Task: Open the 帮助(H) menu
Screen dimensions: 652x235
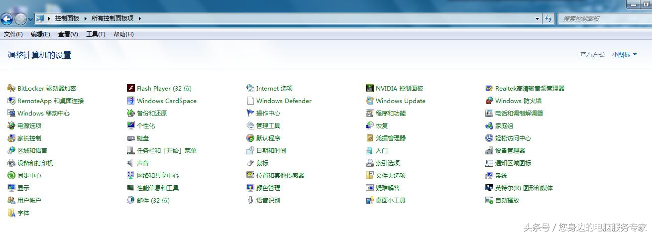Action: (x=123, y=34)
